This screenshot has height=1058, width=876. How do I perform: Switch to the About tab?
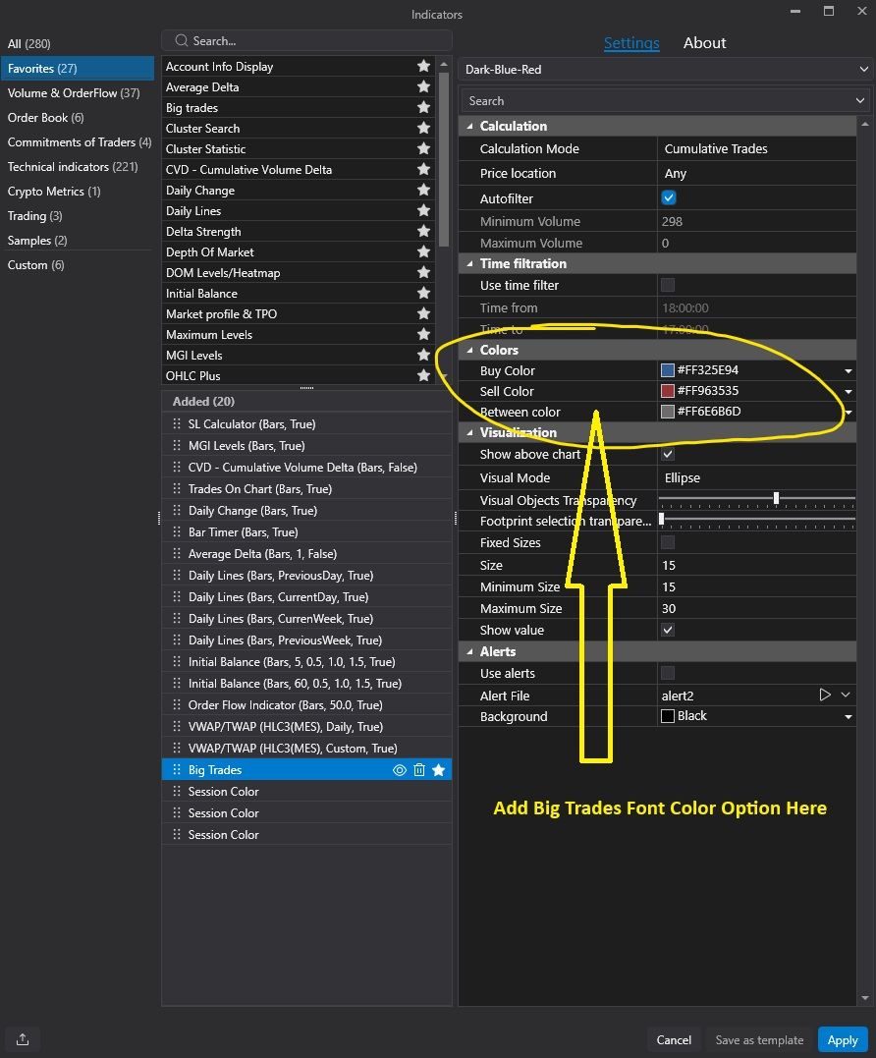click(705, 42)
